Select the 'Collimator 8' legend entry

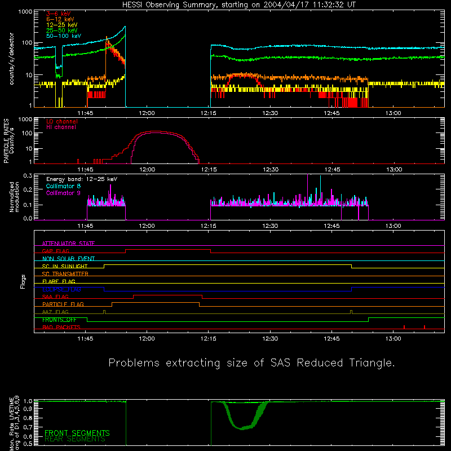pyautogui.click(x=63, y=186)
